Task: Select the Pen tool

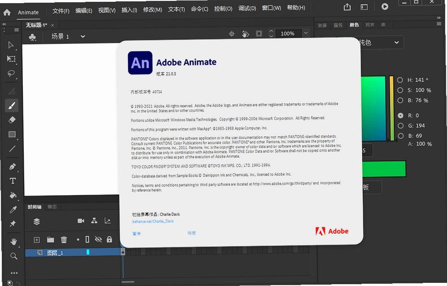Action: click(12, 166)
